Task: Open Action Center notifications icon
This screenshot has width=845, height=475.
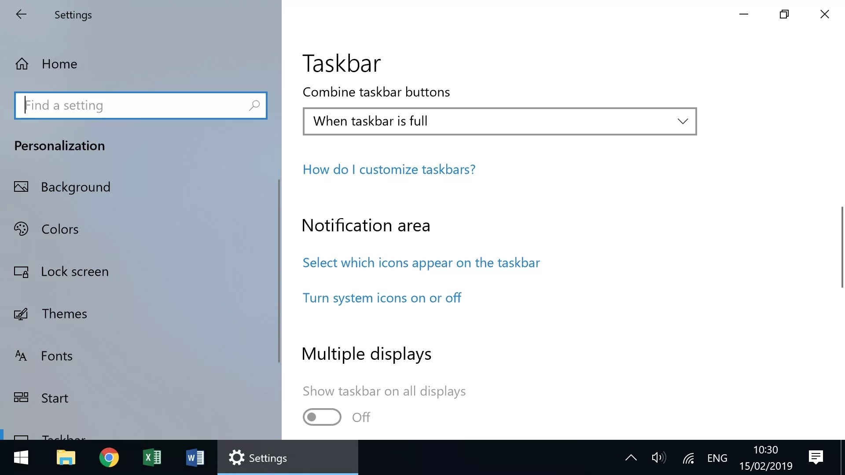Action: tap(816, 458)
